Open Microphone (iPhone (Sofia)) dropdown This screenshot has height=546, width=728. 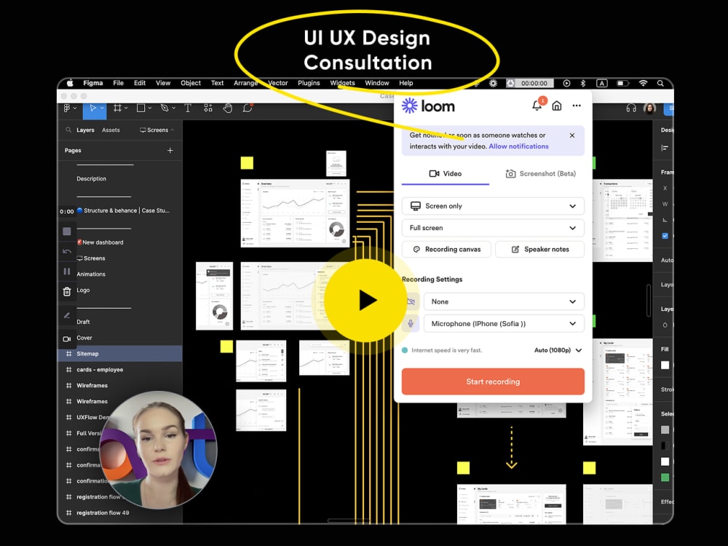[x=504, y=324]
